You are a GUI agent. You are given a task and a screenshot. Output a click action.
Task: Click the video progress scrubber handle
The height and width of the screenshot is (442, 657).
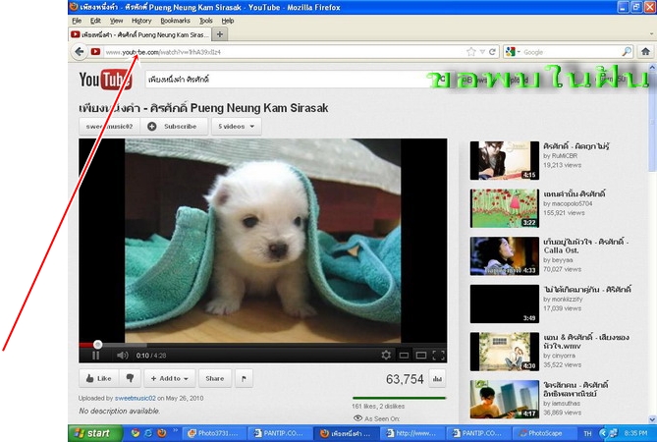coord(97,345)
